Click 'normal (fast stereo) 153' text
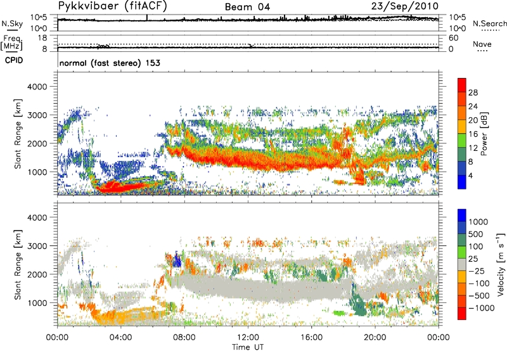 [110, 63]
